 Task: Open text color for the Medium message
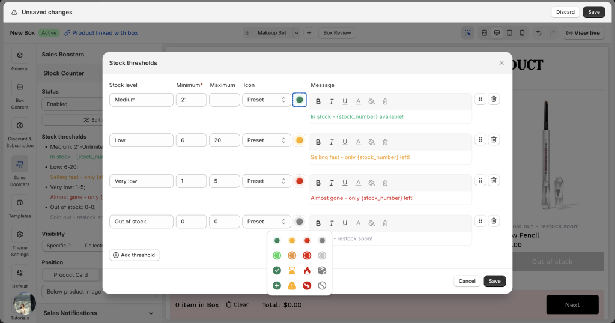click(358, 101)
